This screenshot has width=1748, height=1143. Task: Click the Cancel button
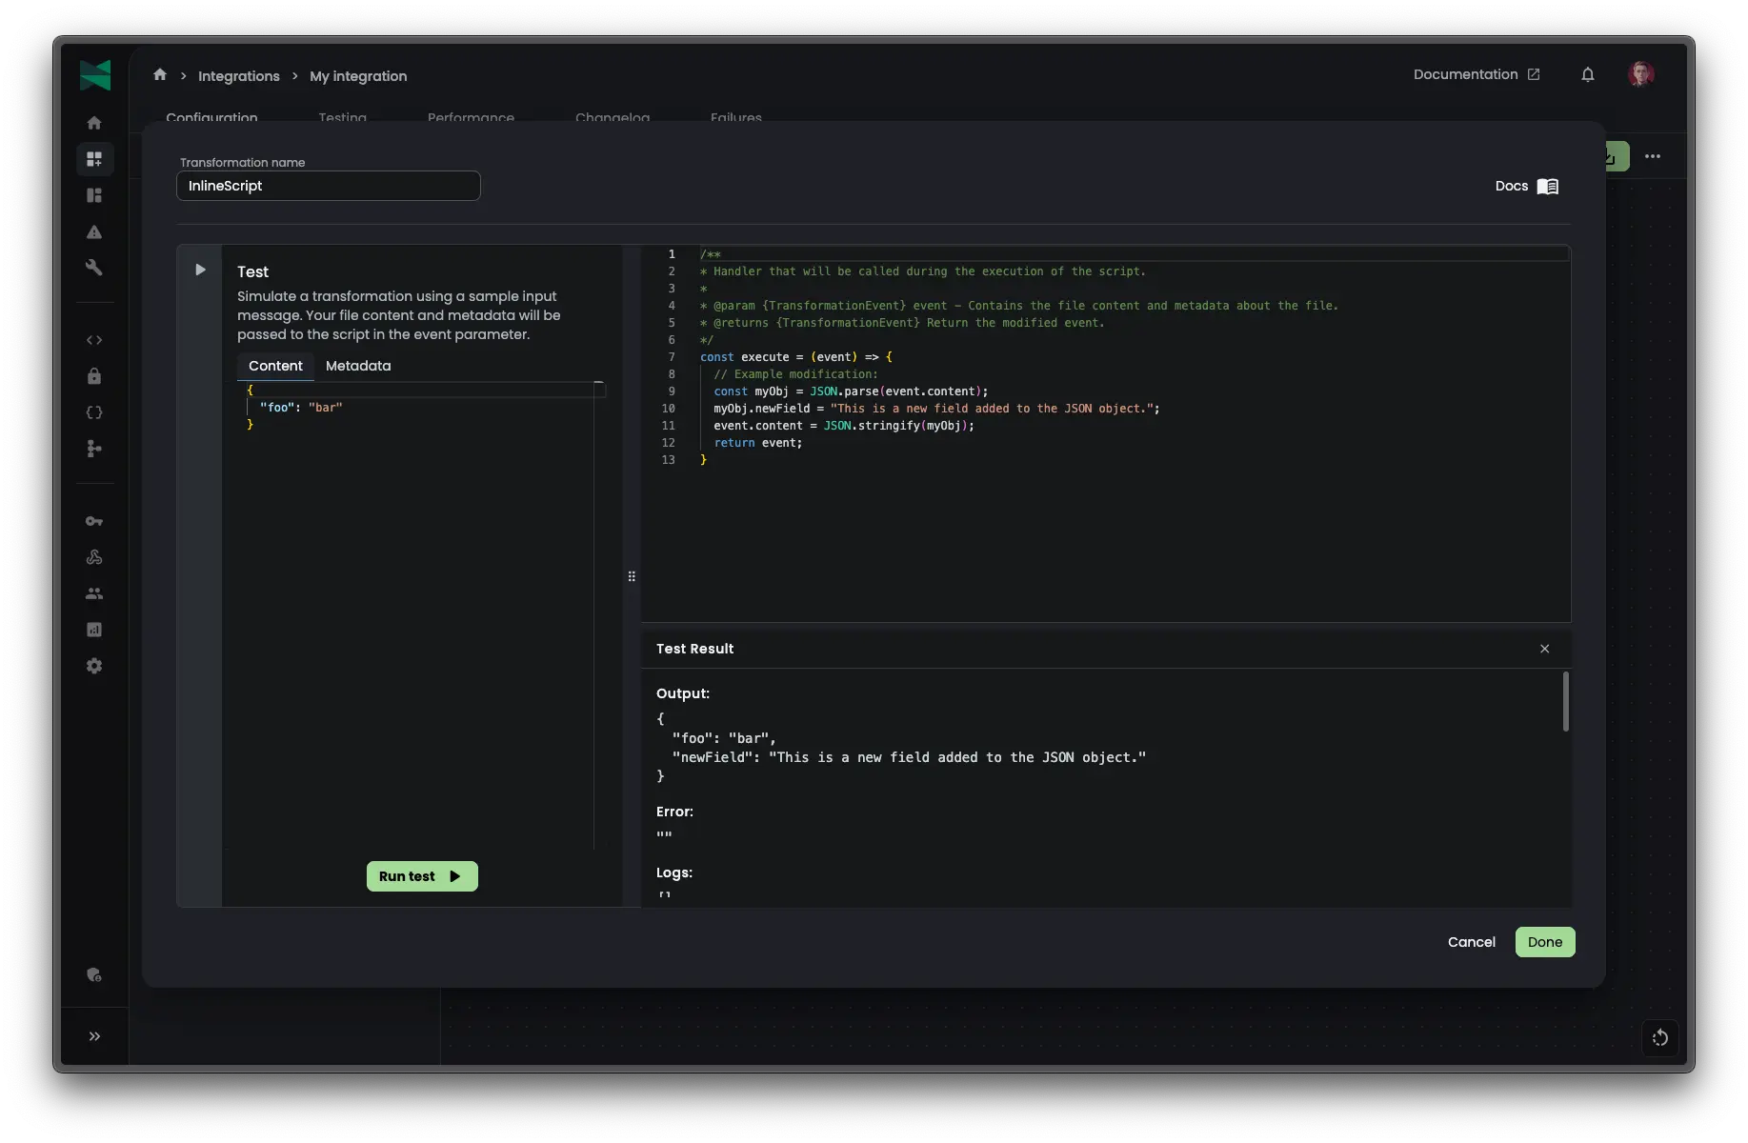(1471, 942)
